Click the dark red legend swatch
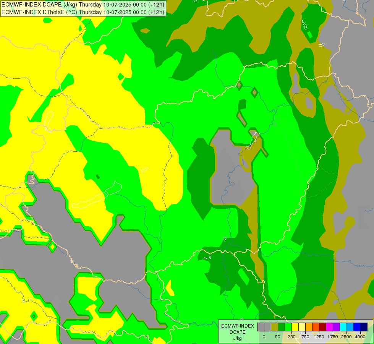 (x=323, y=327)
